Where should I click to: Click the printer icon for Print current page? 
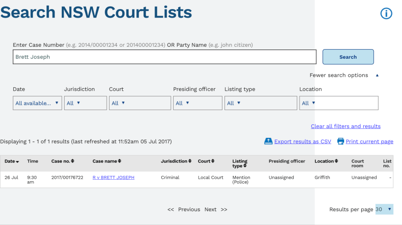[x=341, y=142]
